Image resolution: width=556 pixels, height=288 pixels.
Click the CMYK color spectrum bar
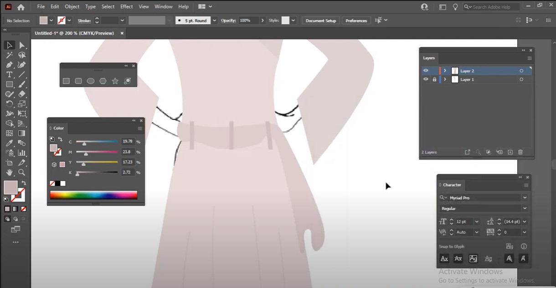(93, 195)
